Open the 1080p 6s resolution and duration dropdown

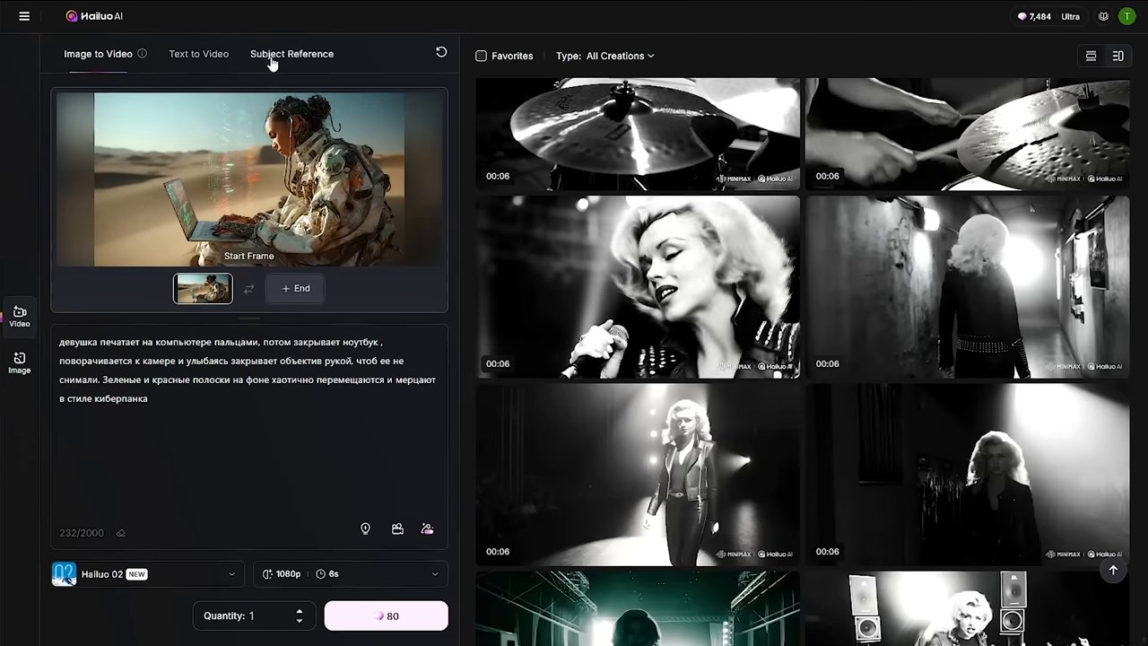[x=351, y=574]
